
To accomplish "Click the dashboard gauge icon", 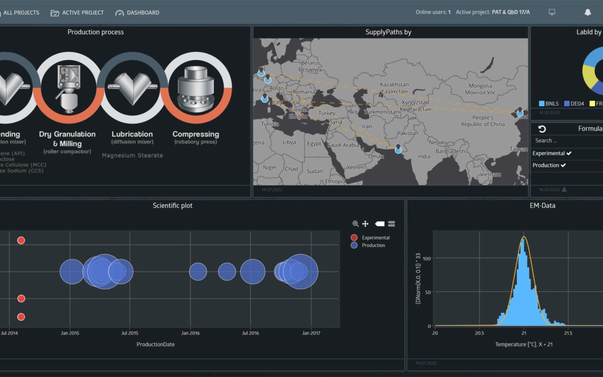I will [x=119, y=13].
